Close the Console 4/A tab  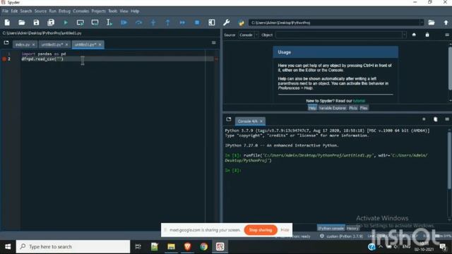click(261, 121)
